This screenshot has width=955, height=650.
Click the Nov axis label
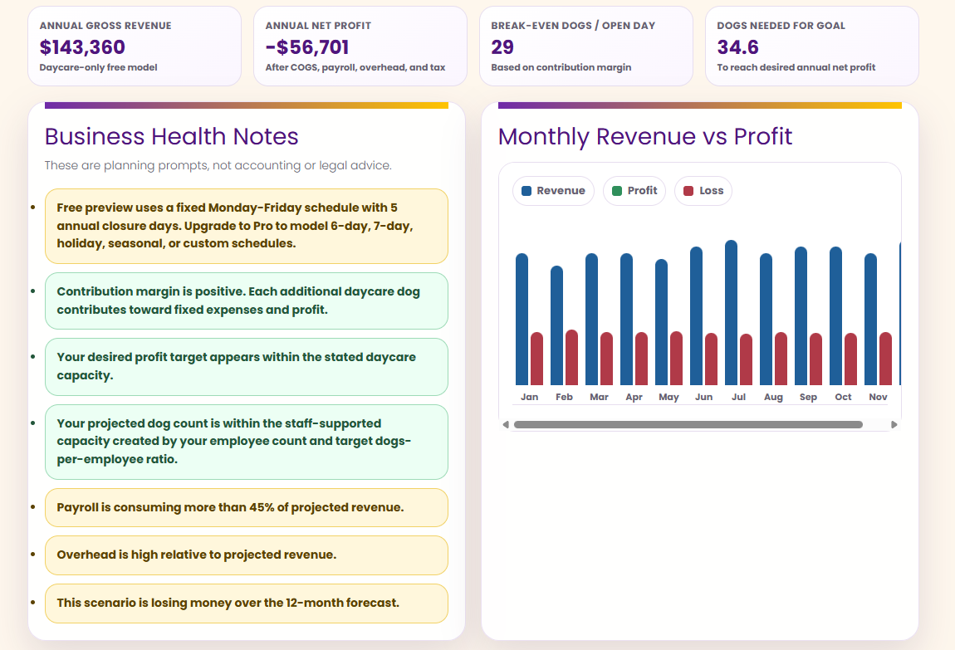tap(879, 397)
